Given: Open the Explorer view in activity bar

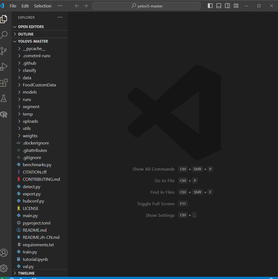Looking at the screenshot, I should pyautogui.click(x=4, y=19).
